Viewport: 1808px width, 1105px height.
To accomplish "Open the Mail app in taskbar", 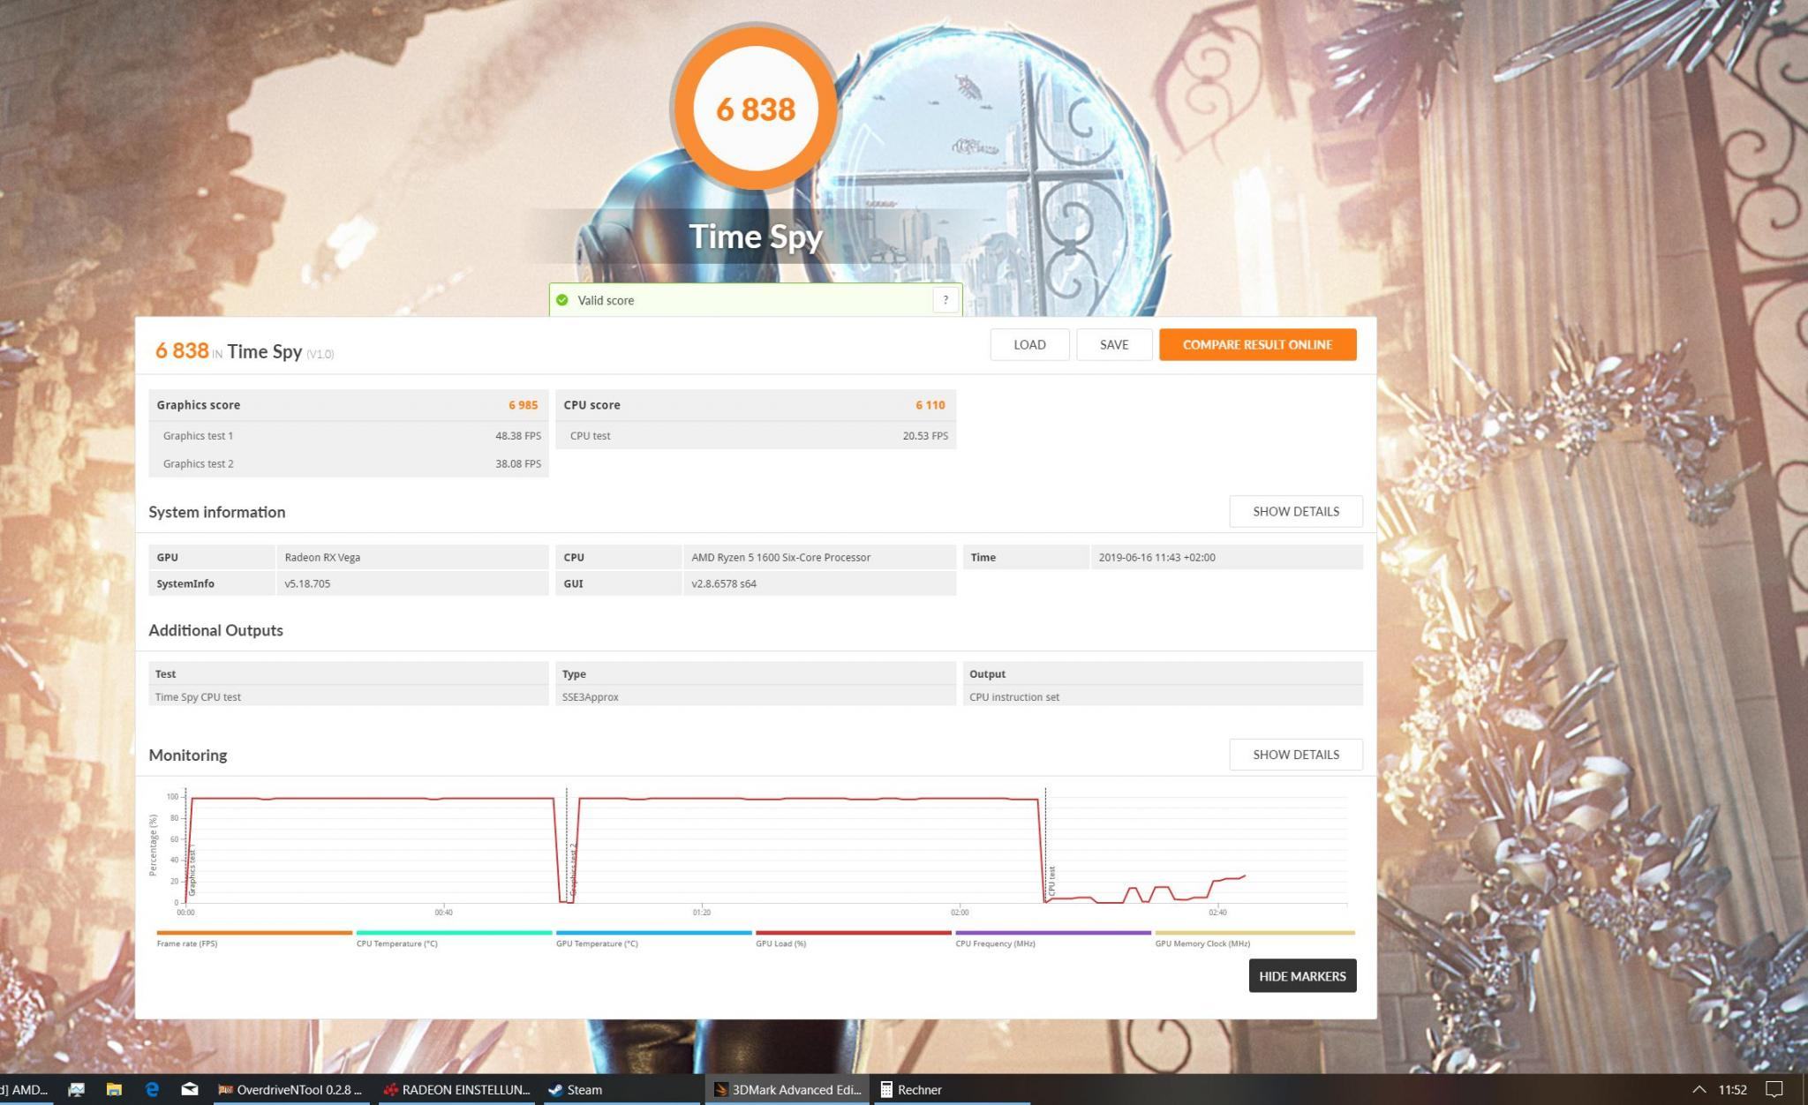I will 190,1089.
